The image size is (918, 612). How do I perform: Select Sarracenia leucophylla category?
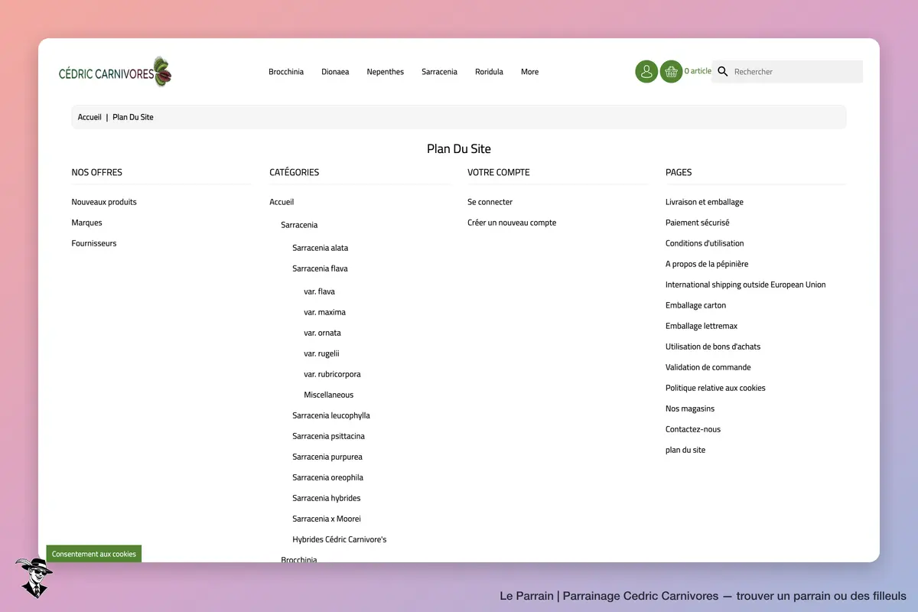click(331, 415)
